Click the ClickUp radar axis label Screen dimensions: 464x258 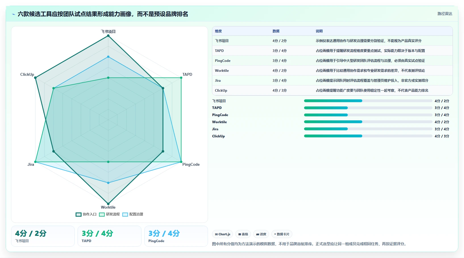click(27, 74)
